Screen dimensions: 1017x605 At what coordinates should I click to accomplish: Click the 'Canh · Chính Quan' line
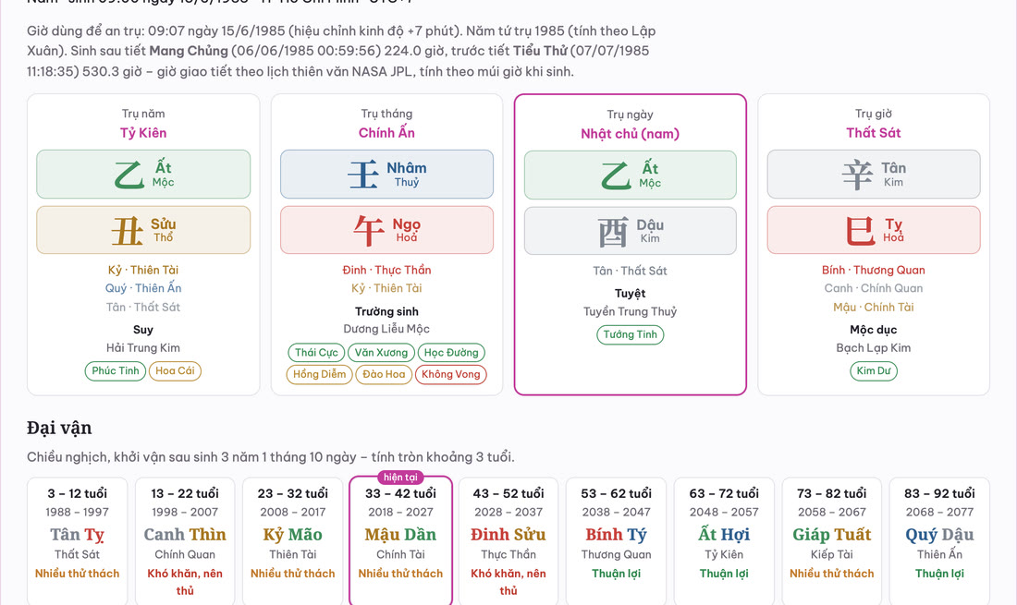pos(874,288)
